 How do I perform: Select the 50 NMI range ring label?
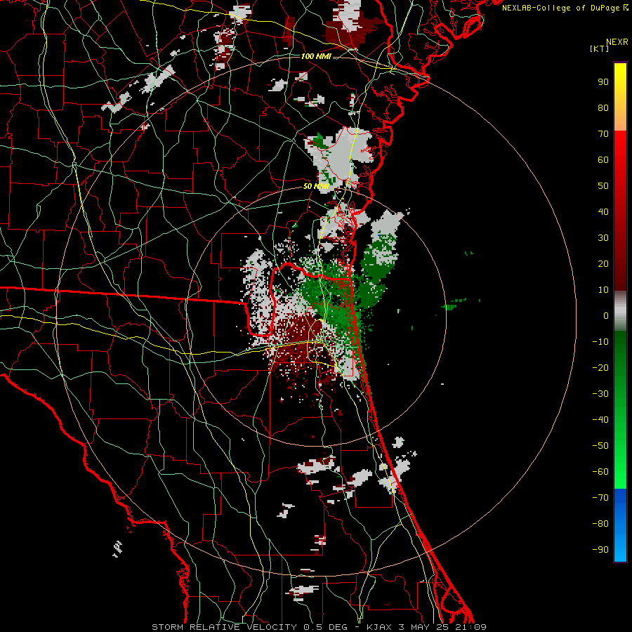click(316, 186)
